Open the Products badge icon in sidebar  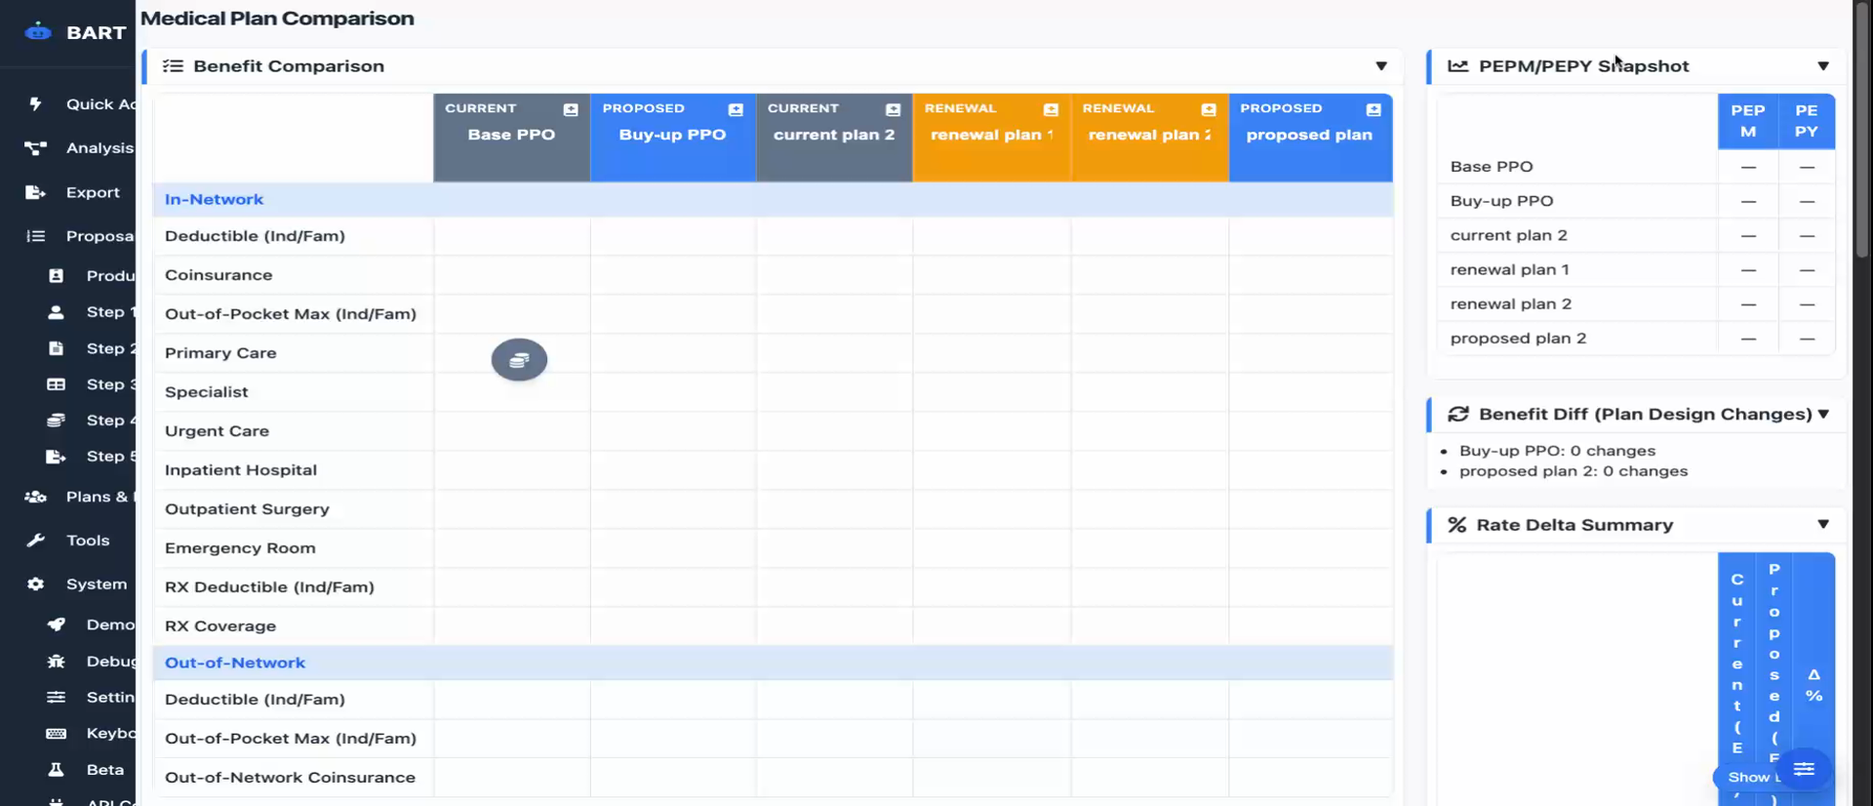click(56, 276)
